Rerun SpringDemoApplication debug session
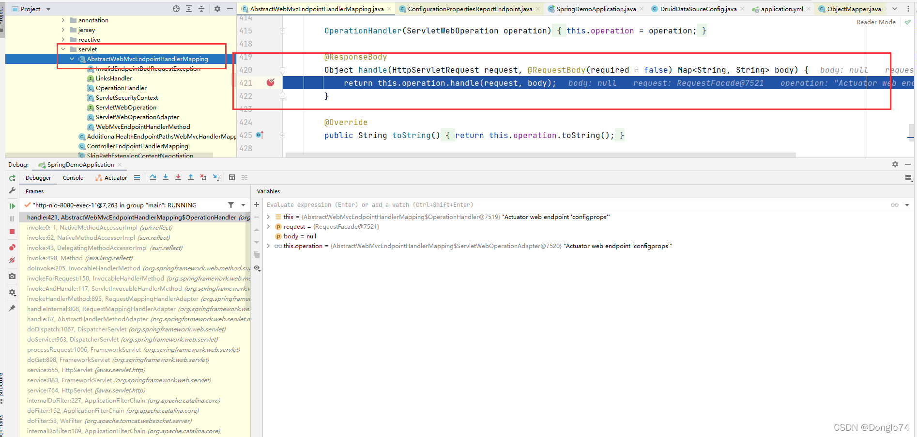This screenshot has width=917, height=437. coord(12,178)
